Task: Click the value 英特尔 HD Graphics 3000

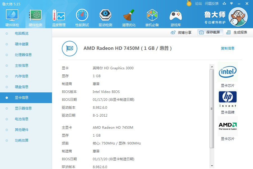Action: [113, 68]
